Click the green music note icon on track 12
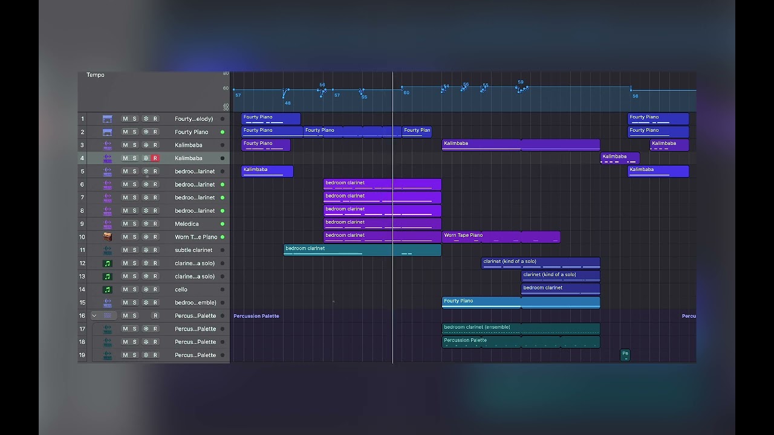 pos(107,263)
